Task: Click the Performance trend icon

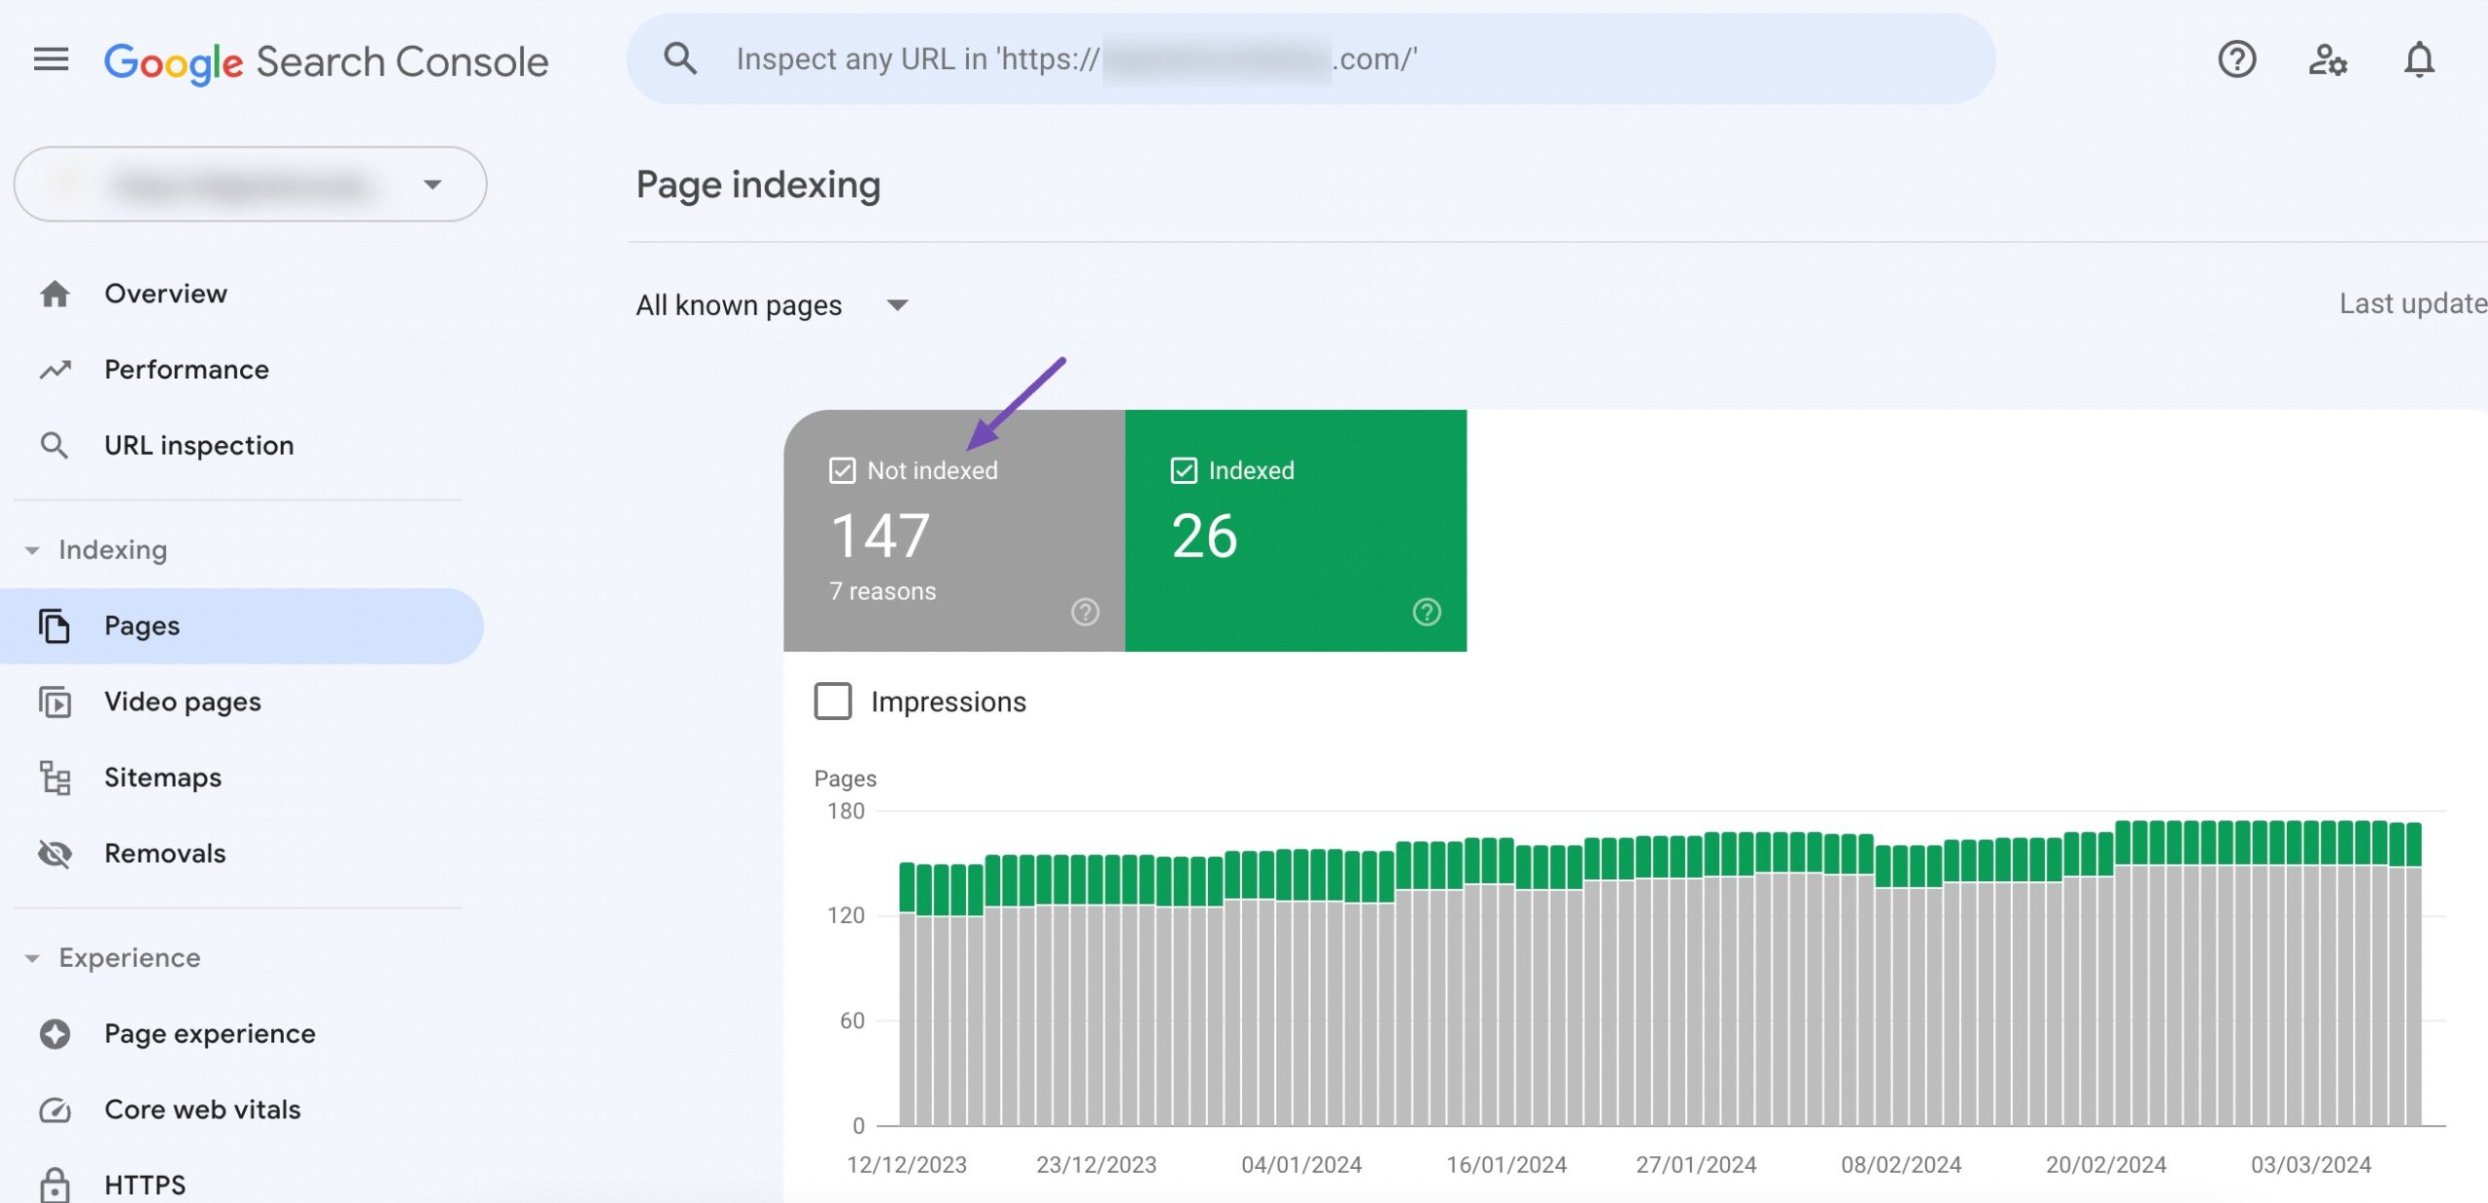Action: pos(55,369)
